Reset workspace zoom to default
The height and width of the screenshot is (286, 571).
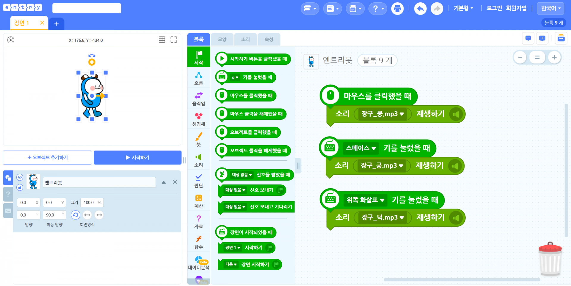(x=537, y=57)
